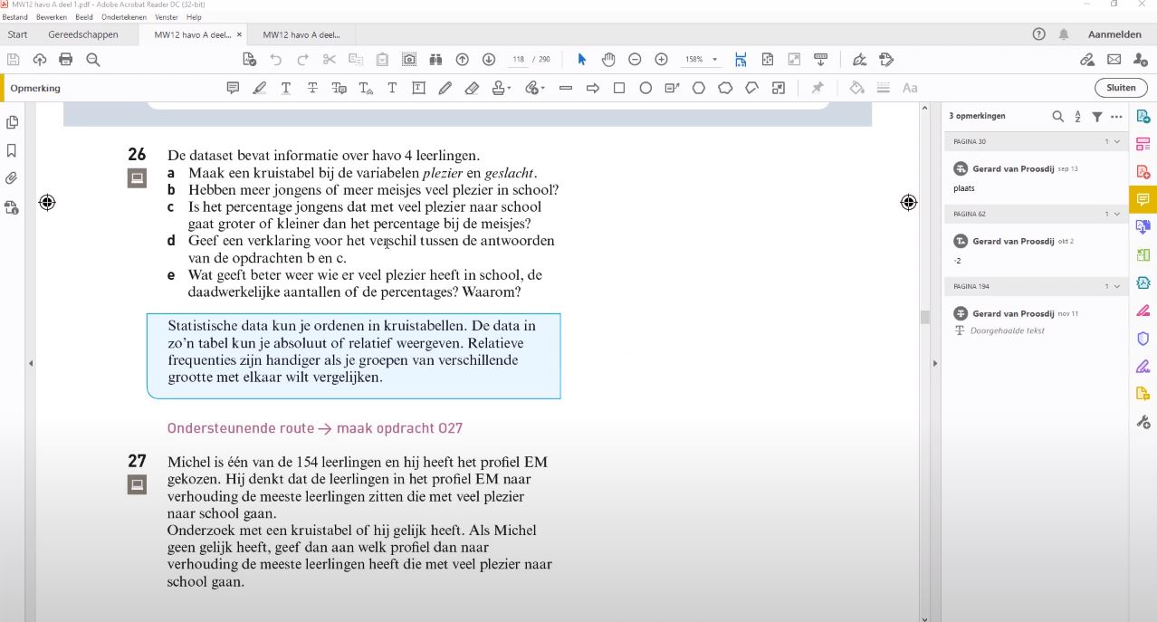The image size is (1157, 622).
Task: Click the vertical document scrollbar thumb
Action: pyautogui.click(x=924, y=317)
